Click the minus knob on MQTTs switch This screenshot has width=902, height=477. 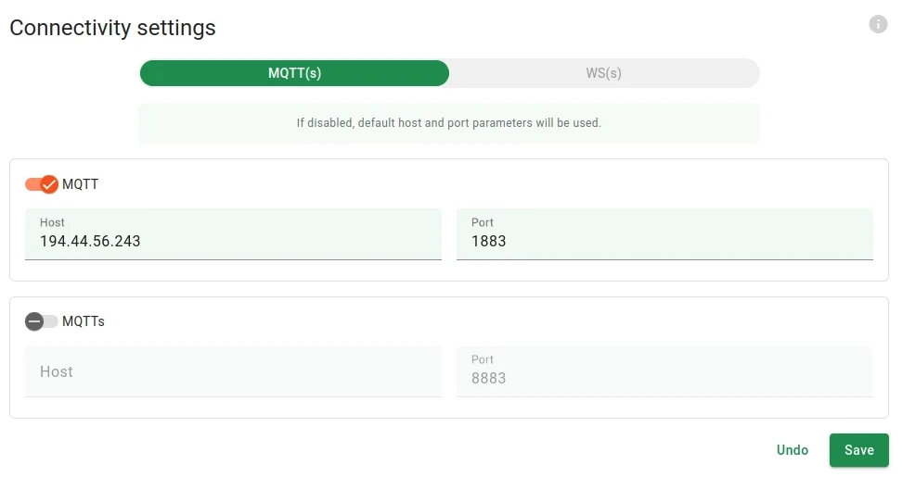[x=34, y=321]
